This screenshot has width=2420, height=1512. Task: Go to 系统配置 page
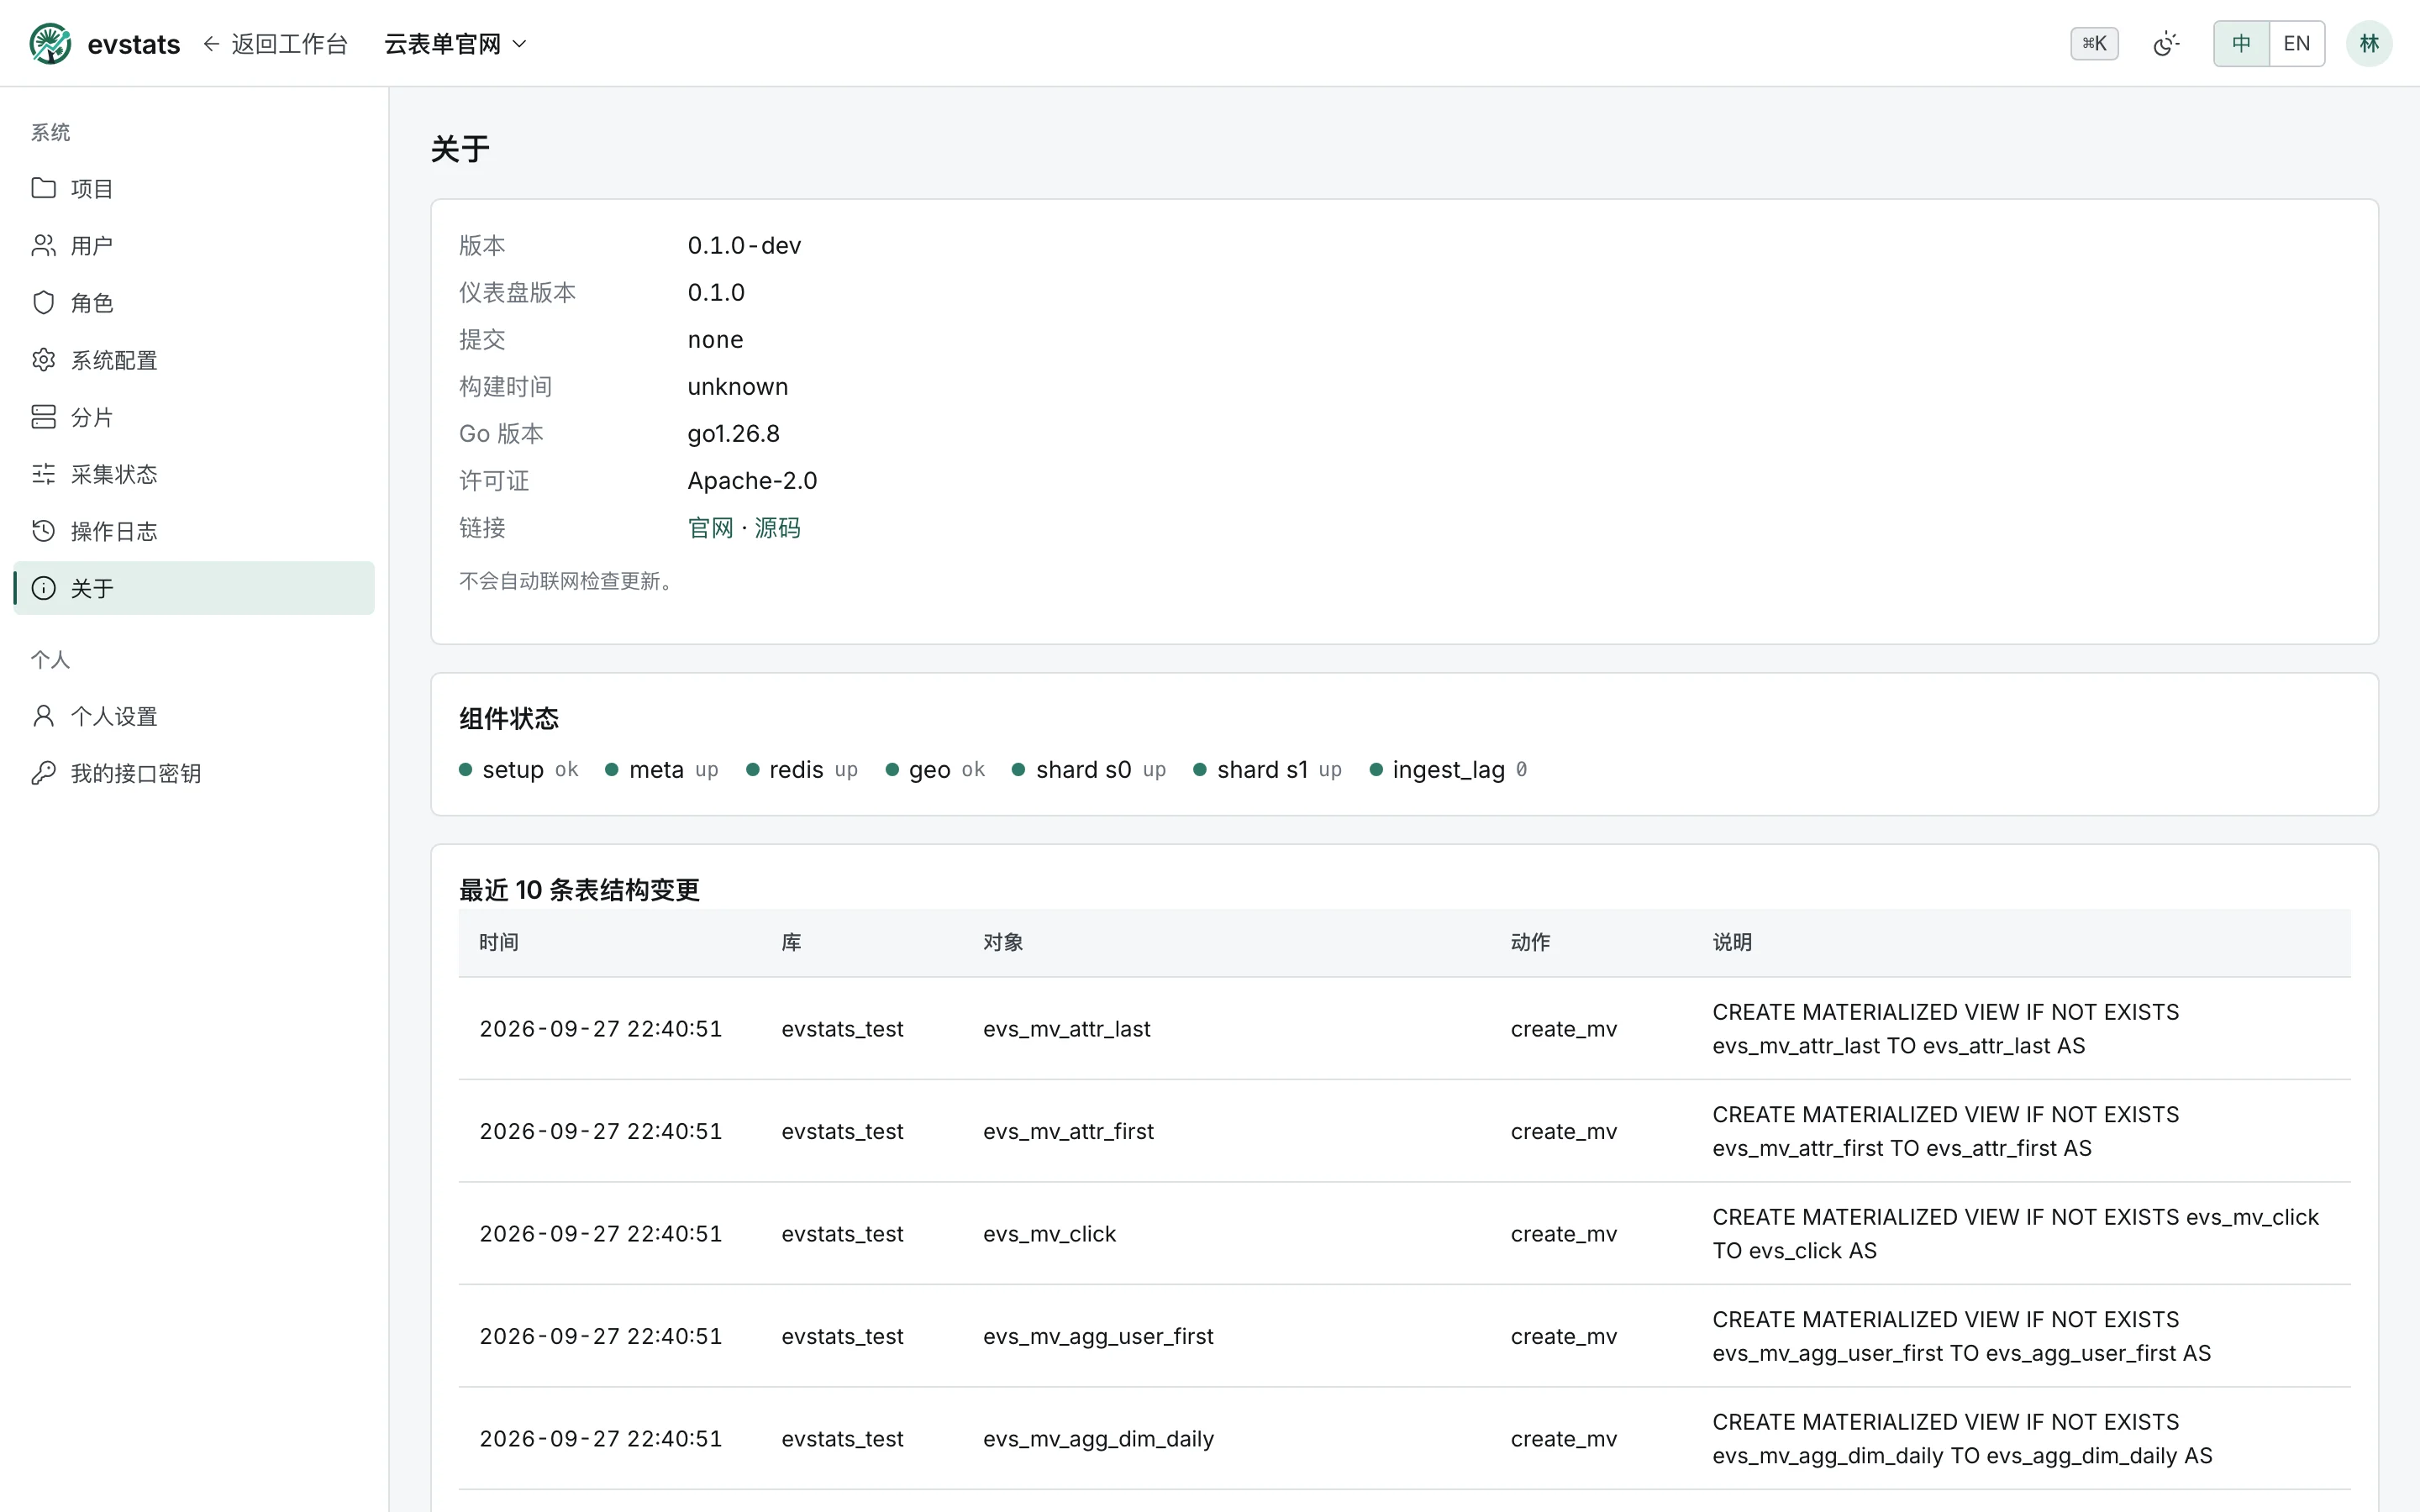point(194,359)
